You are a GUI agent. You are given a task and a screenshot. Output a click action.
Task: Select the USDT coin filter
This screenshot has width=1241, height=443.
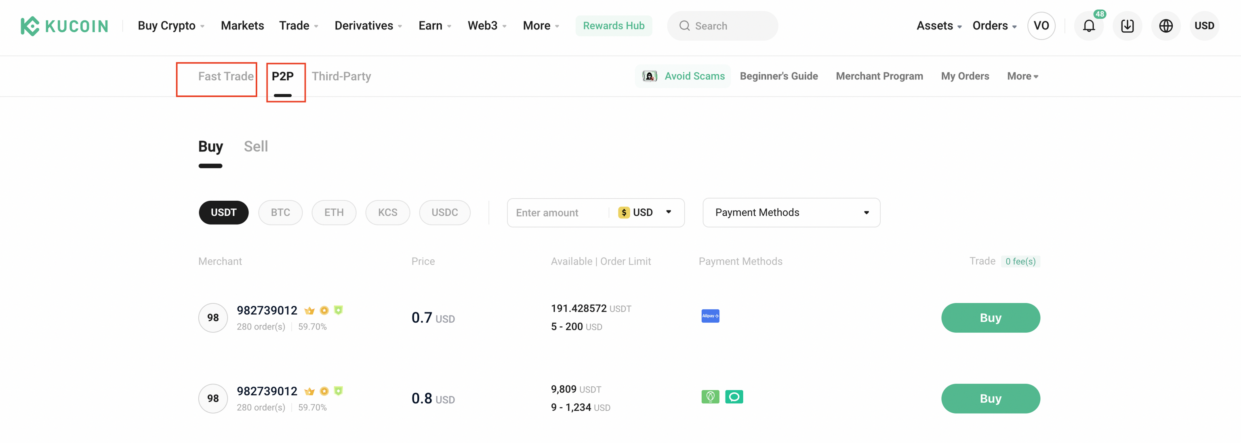(223, 212)
